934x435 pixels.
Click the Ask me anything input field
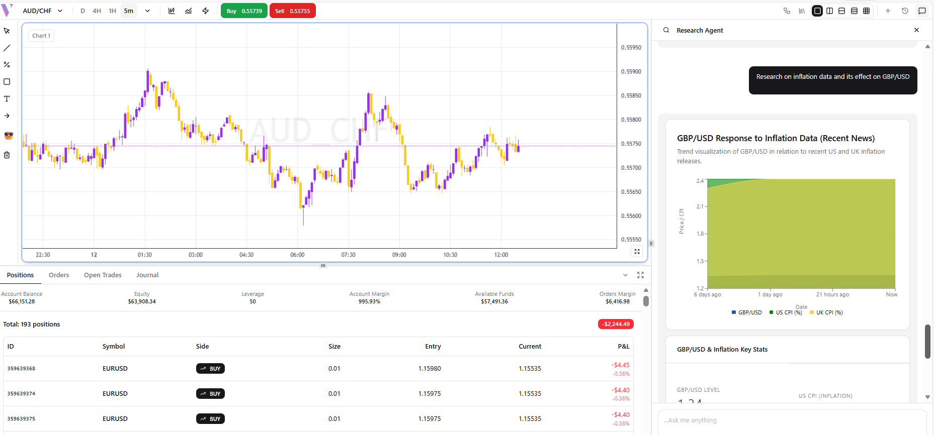792,420
